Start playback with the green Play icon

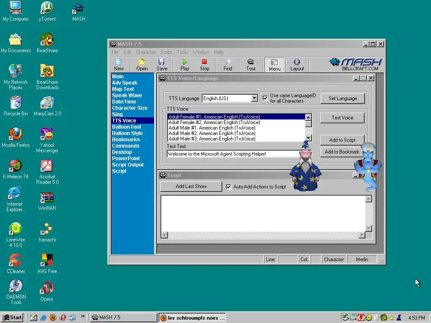click(x=185, y=65)
